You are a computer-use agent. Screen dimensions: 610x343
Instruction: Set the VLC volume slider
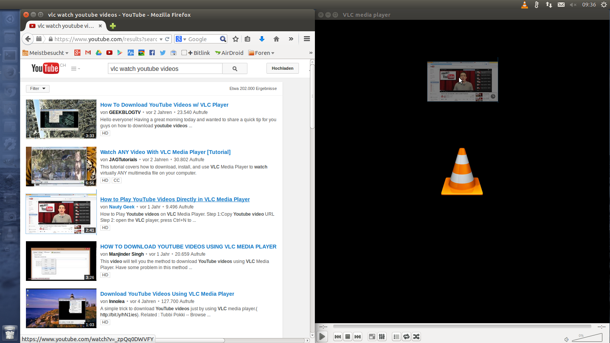click(x=587, y=338)
